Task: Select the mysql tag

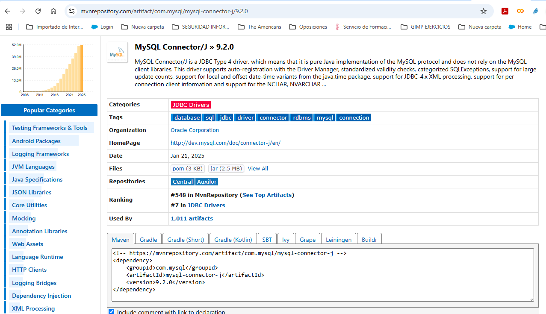Action: point(325,117)
